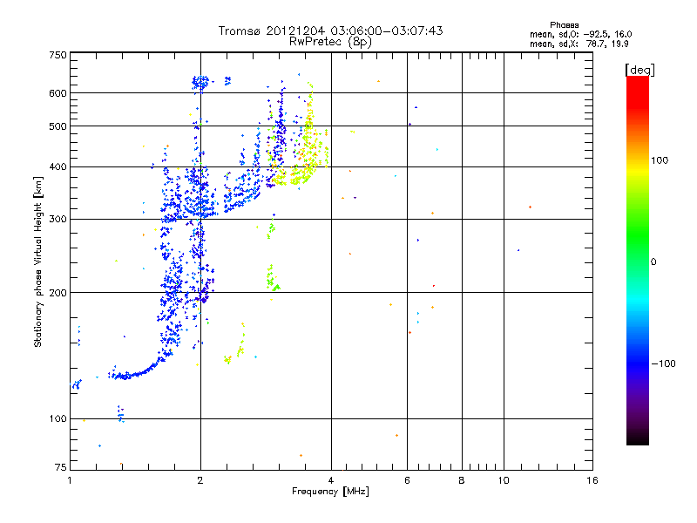This screenshot has height=523, width=697.
Task: Click the y-axis tick label "500"
Action: tap(58, 126)
